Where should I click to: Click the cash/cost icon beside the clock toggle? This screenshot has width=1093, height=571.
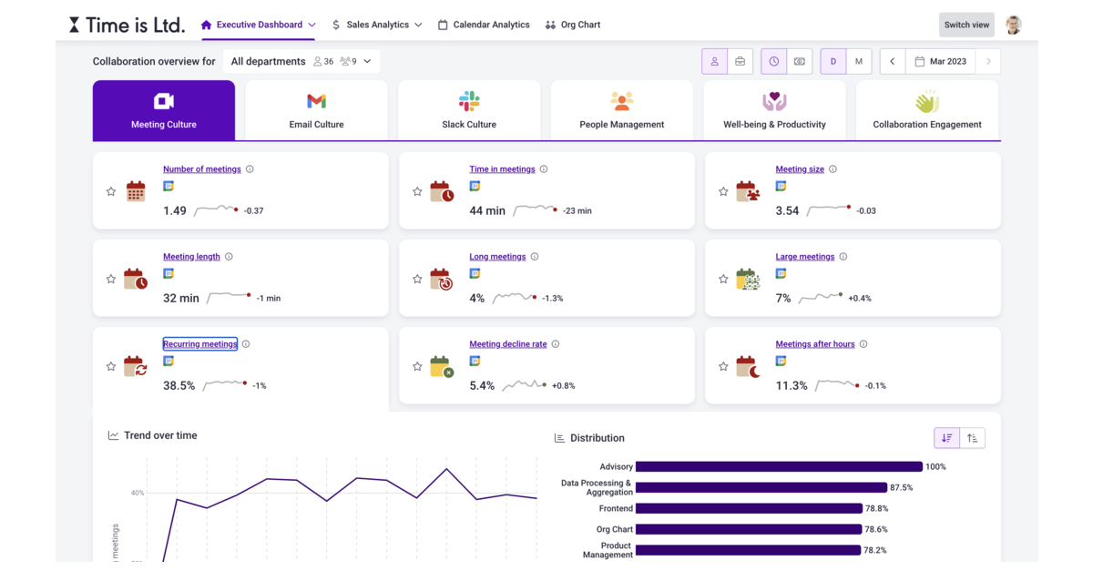(799, 61)
